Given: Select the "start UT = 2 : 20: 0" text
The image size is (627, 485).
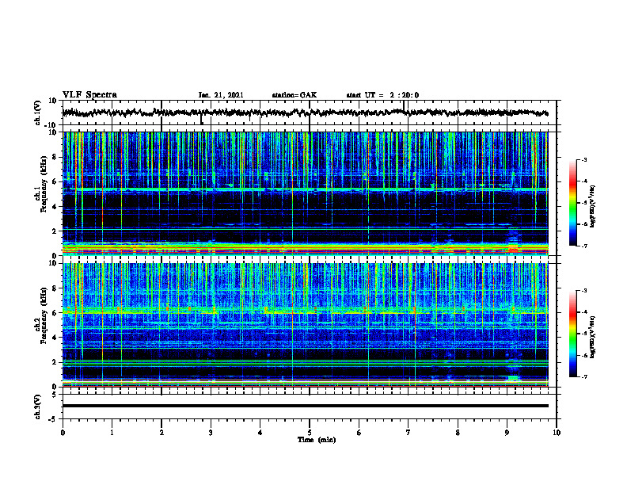Looking at the screenshot, I should tap(382, 95).
